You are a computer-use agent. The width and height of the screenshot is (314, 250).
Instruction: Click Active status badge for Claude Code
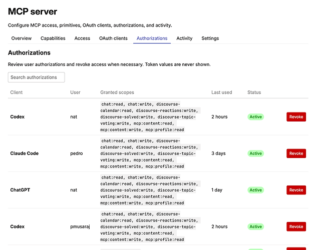click(x=255, y=153)
